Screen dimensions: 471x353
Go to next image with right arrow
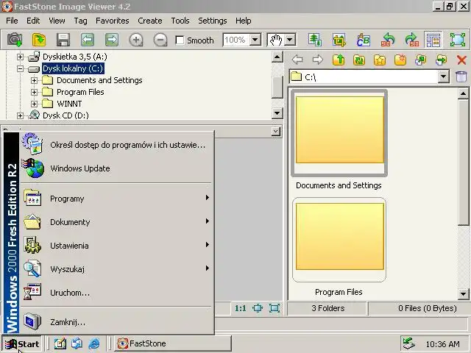(x=112, y=40)
